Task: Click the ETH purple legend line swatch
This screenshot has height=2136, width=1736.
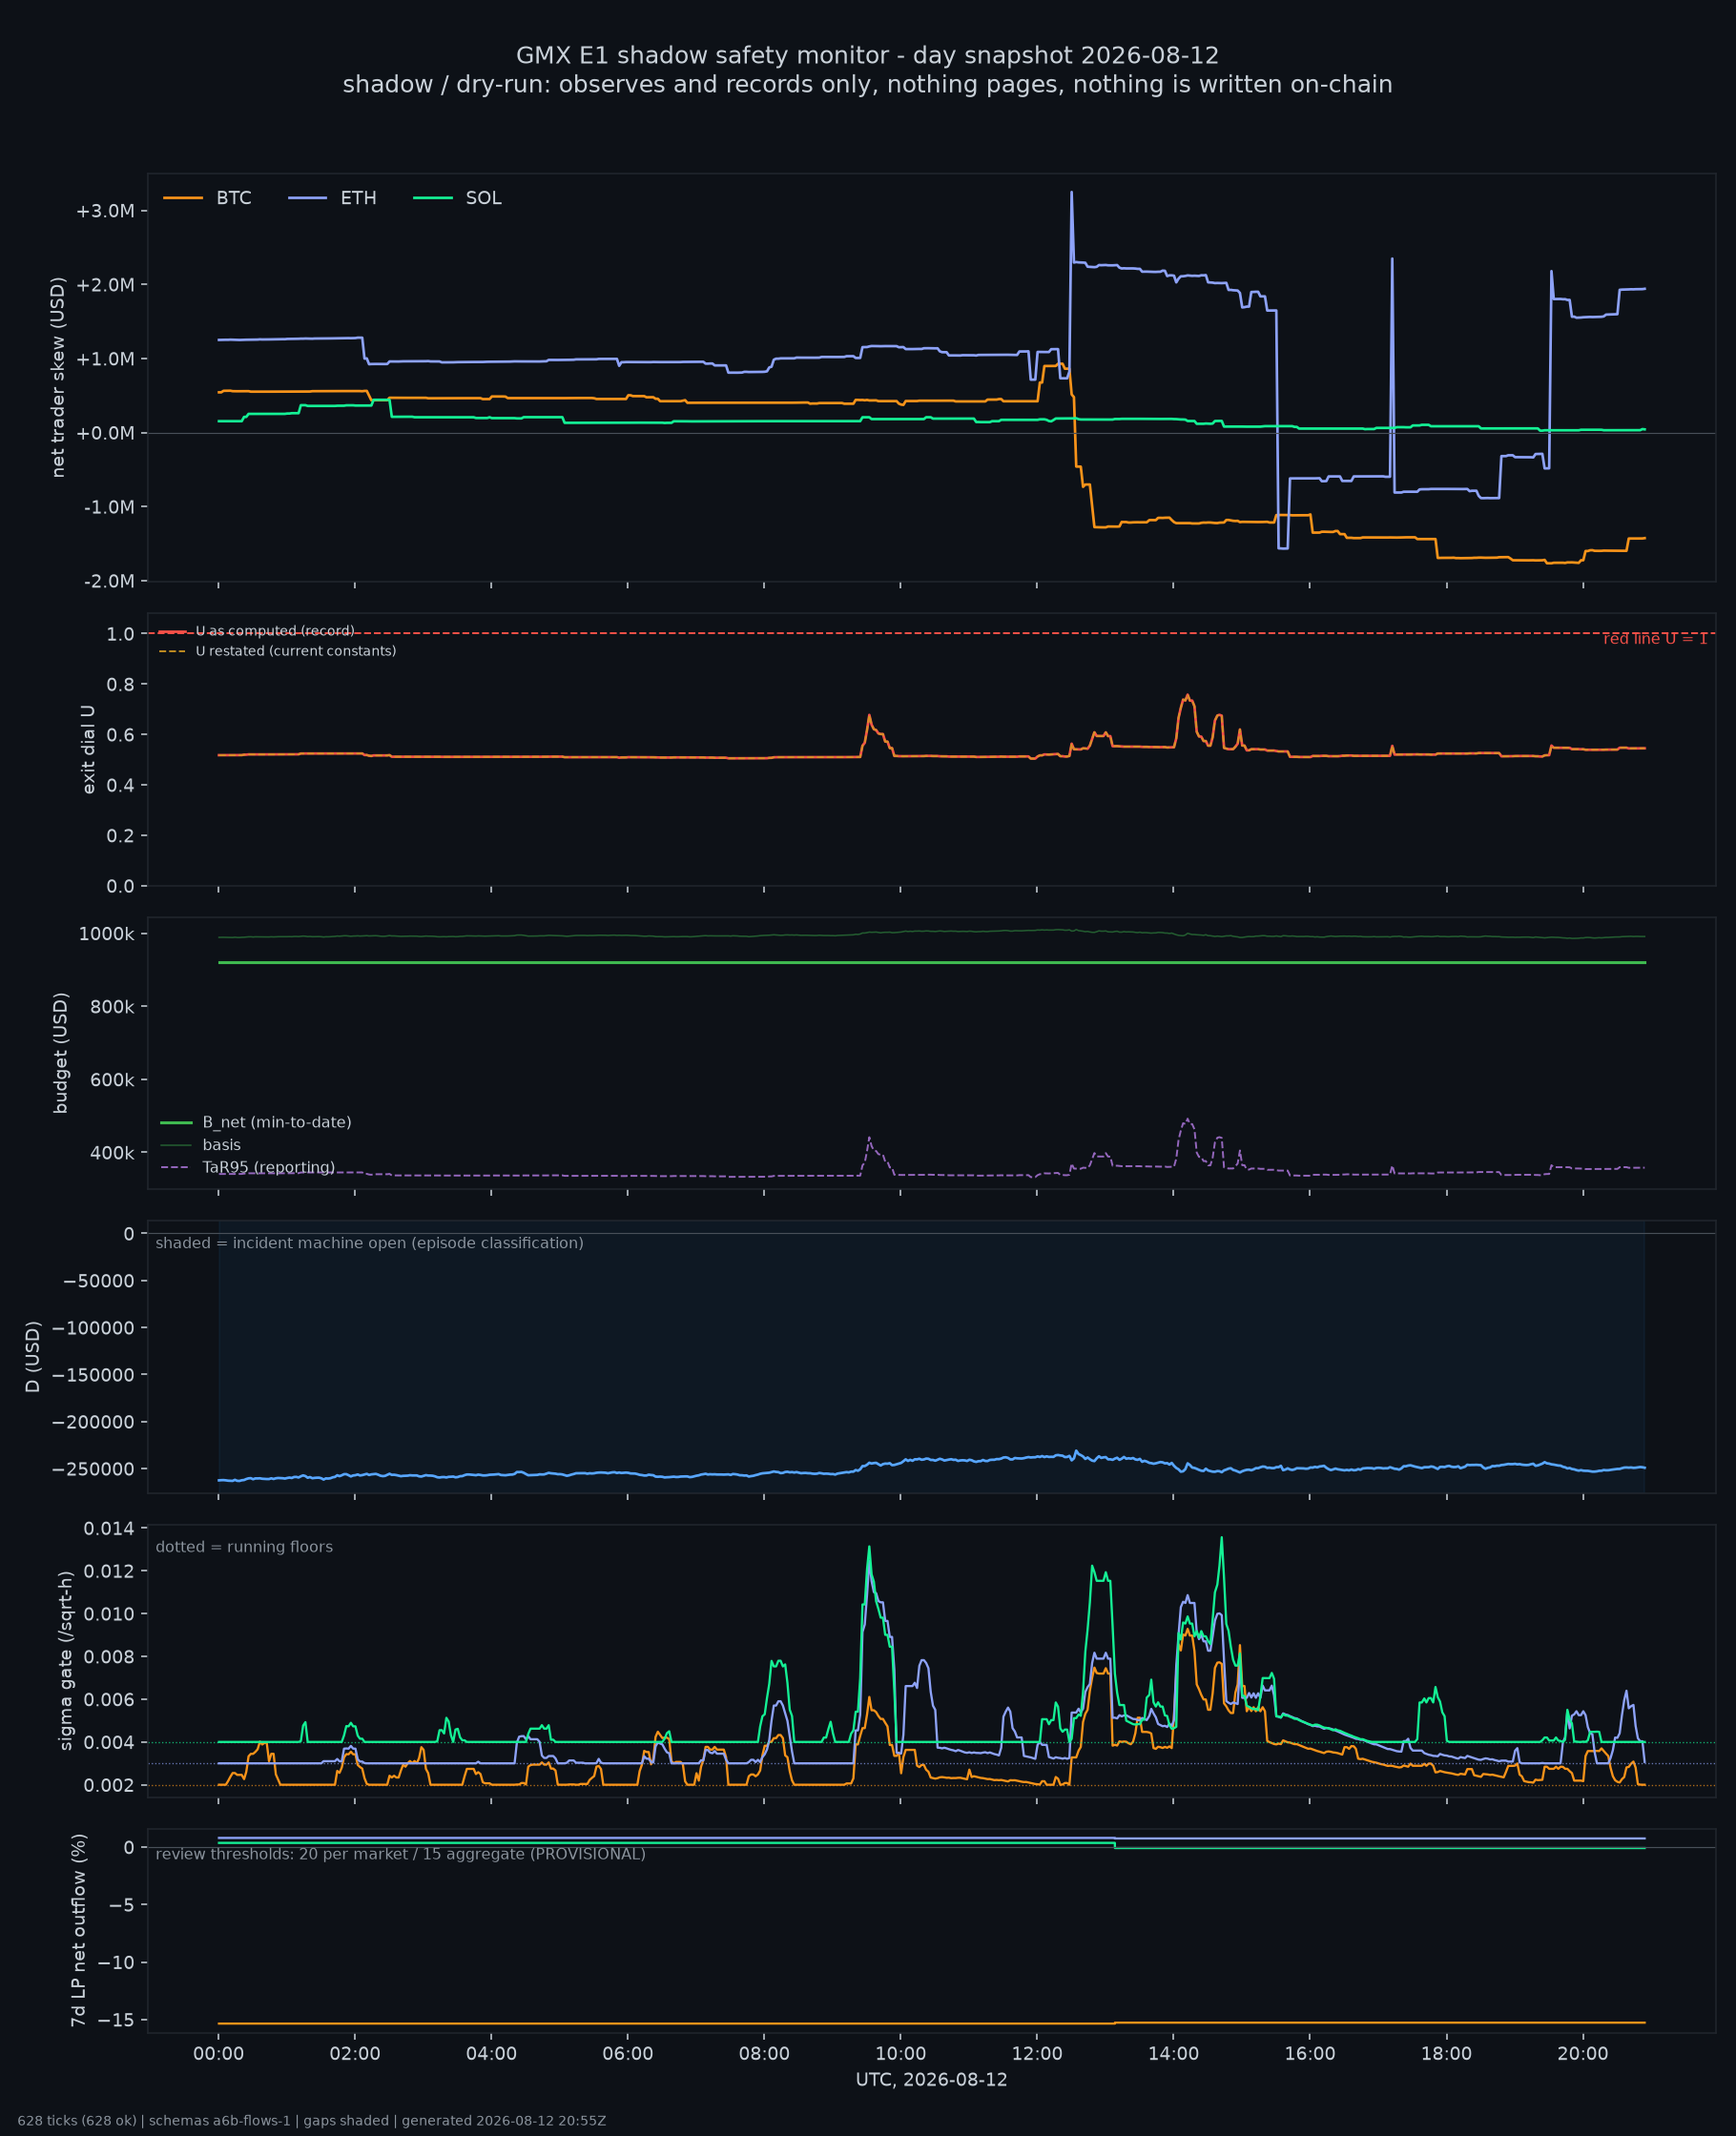Action: coord(308,198)
